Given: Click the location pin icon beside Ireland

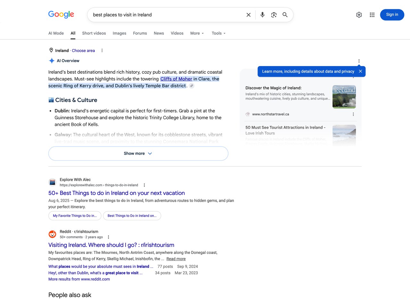Looking at the screenshot, I should coord(51,50).
